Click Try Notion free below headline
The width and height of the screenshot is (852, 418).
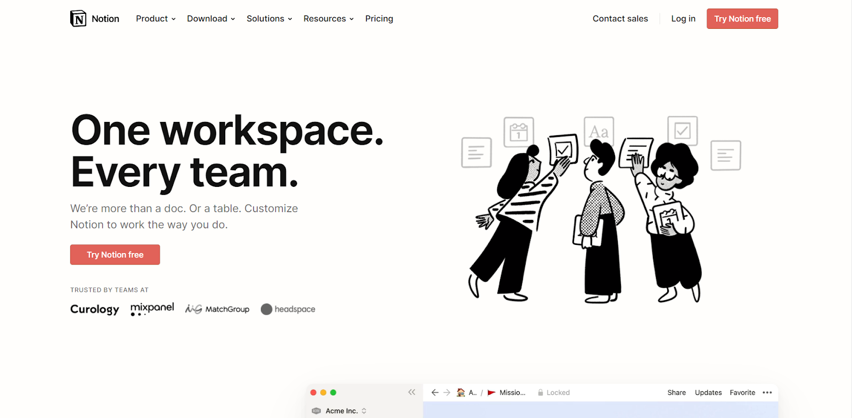tap(115, 255)
